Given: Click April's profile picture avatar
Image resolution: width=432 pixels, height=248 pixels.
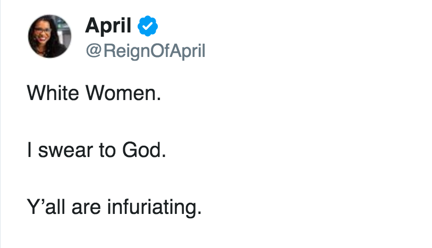Looking at the screenshot, I should [50, 37].
